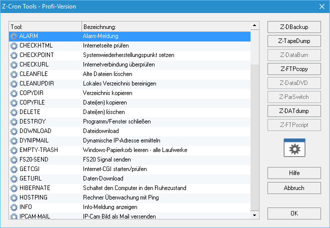This screenshot has width=330, height=228.
Task: Sort by the Bezeichnung column header
Action: 166,26
